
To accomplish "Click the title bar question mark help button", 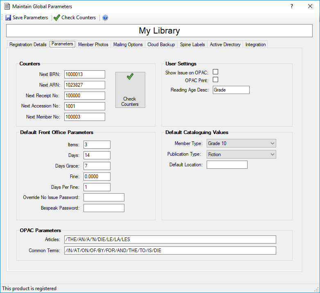I will click(292, 6).
